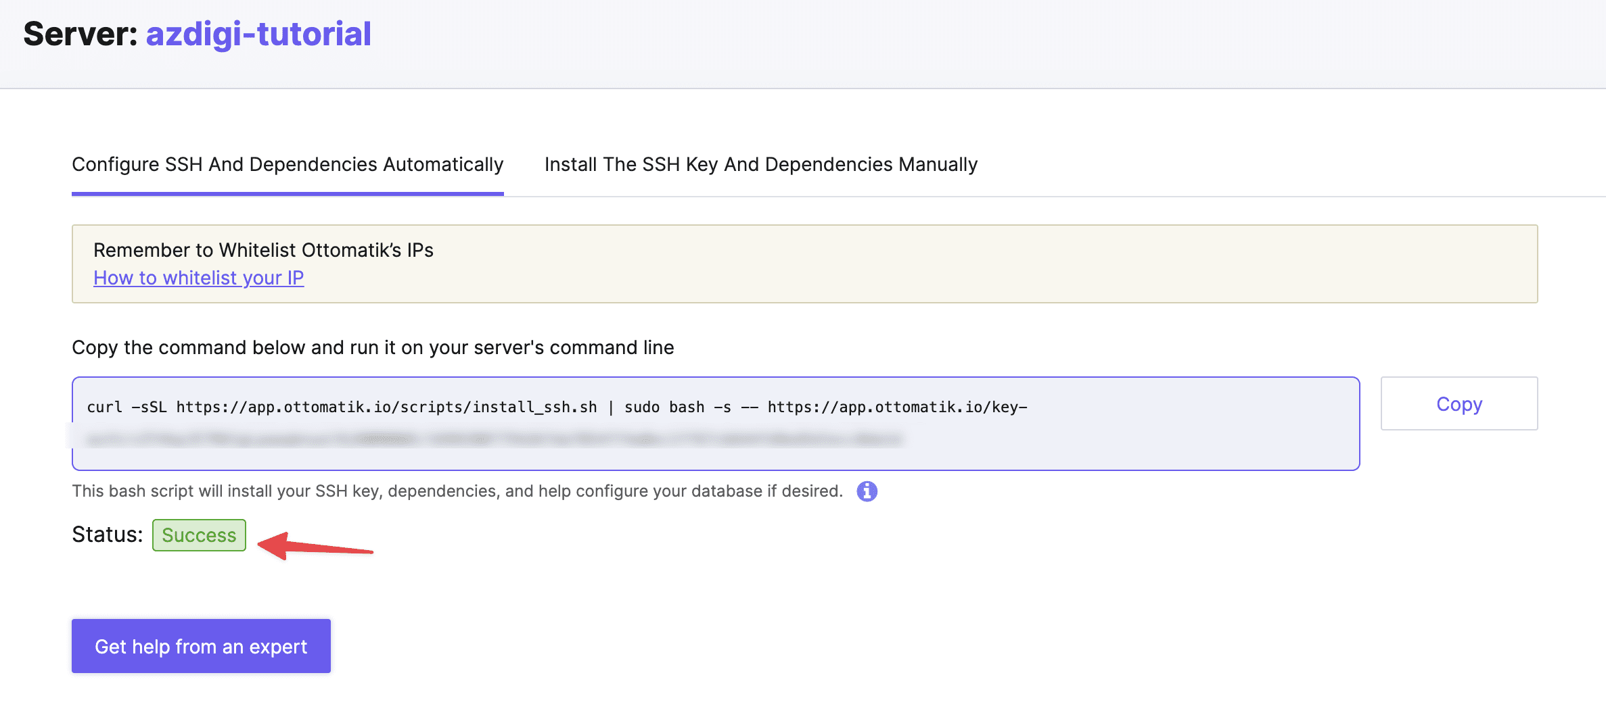Open the How to whitelist your IP link

[x=198, y=278]
